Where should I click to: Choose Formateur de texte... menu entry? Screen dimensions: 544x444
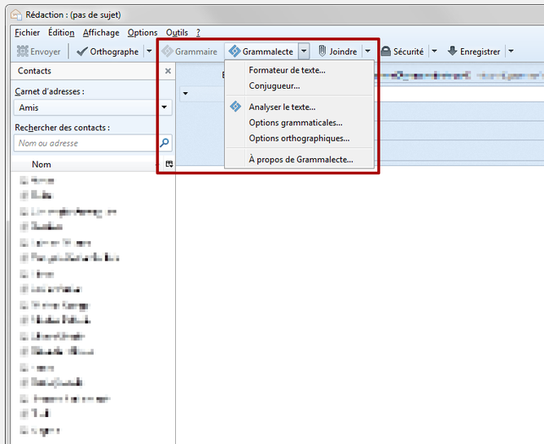pos(299,70)
